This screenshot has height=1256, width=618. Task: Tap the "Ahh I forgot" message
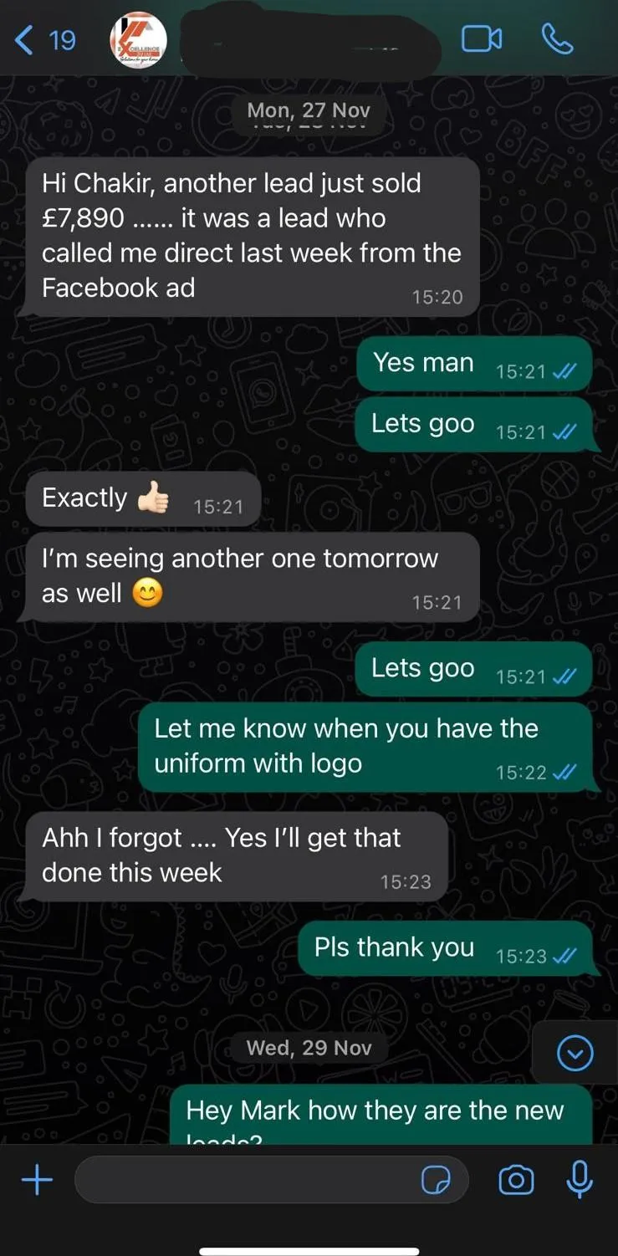[x=233, y=856]
